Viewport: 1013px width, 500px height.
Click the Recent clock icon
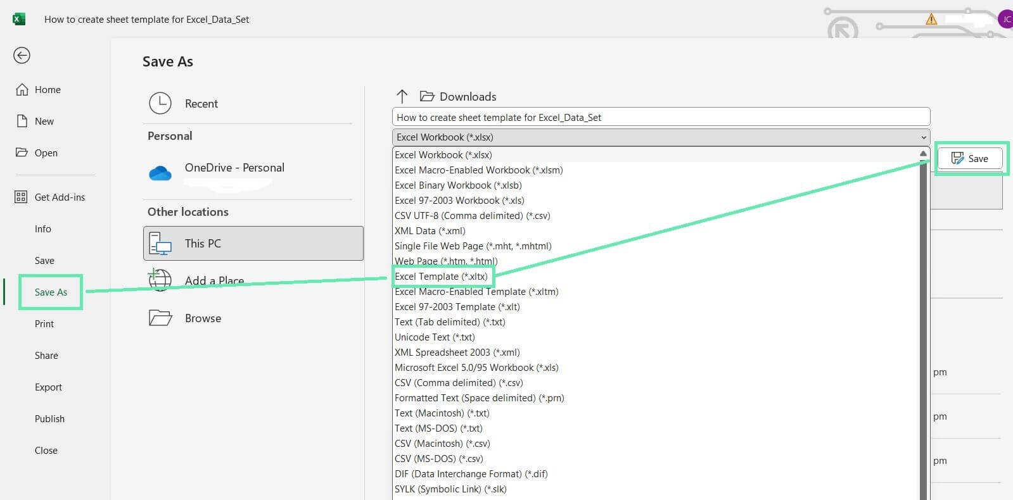160,103
